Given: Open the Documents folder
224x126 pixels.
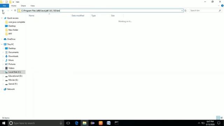Looking at the screenshot, I should [x=13, y=52].
